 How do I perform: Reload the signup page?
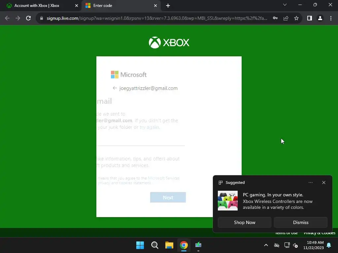tap(28, 18)
